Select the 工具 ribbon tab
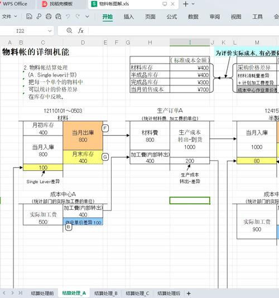The width and height of the screenshot is (279, 298). click(258, 17)
